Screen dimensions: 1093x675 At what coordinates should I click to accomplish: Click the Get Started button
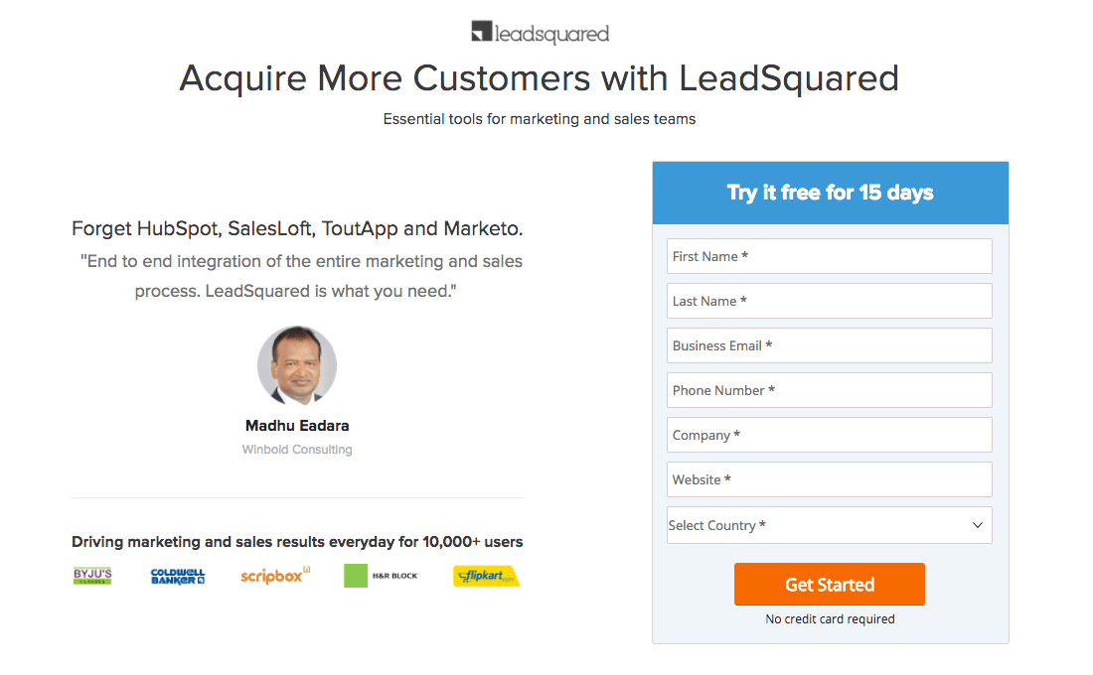point(830,584)
